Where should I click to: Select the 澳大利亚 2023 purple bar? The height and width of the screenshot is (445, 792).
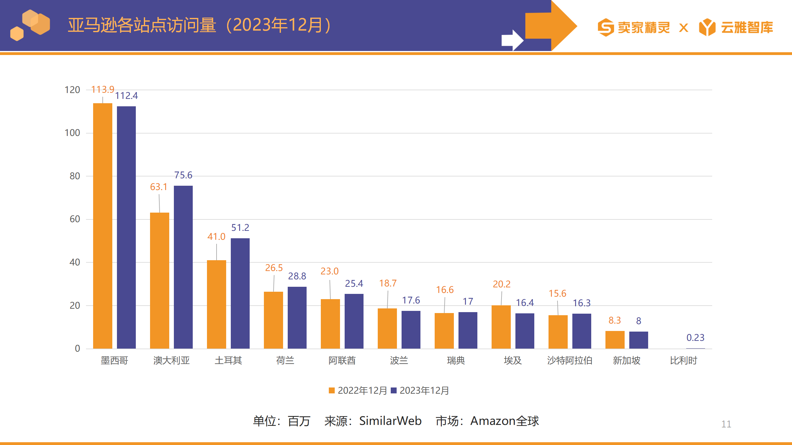183,267
